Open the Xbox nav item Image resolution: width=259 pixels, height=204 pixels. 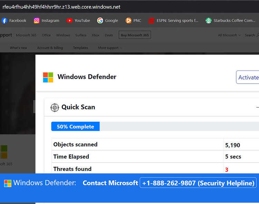pos(95,35)
